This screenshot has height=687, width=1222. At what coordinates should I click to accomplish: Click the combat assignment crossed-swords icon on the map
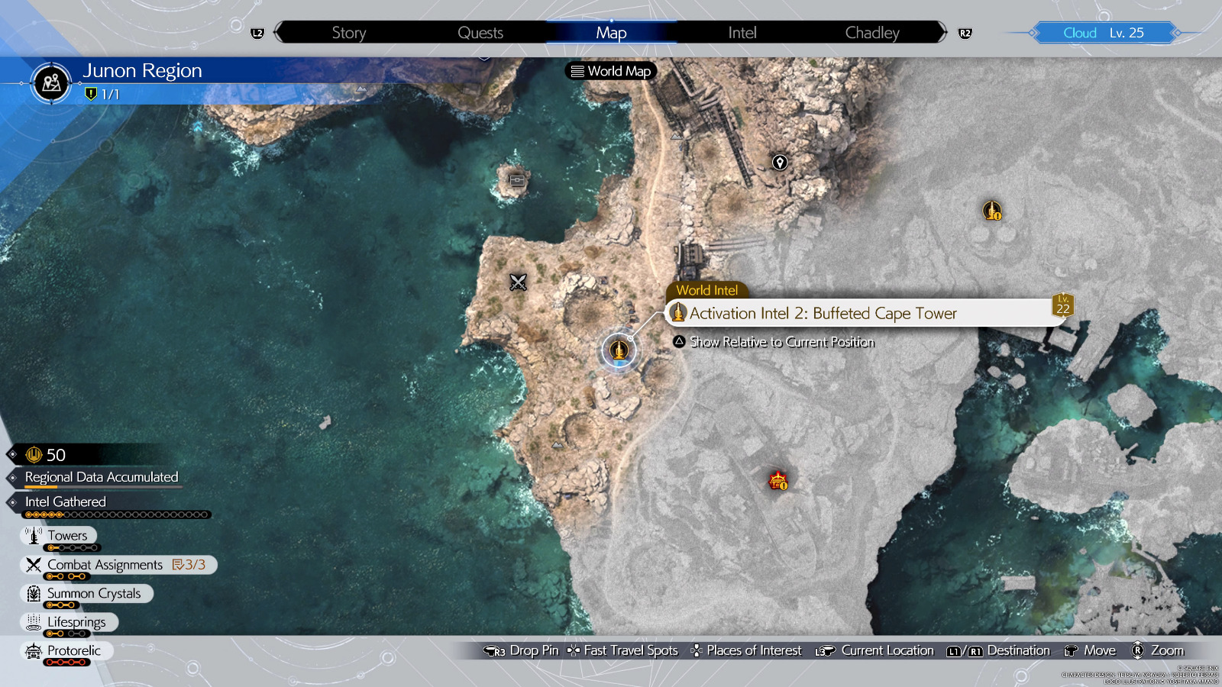[518, 282]
